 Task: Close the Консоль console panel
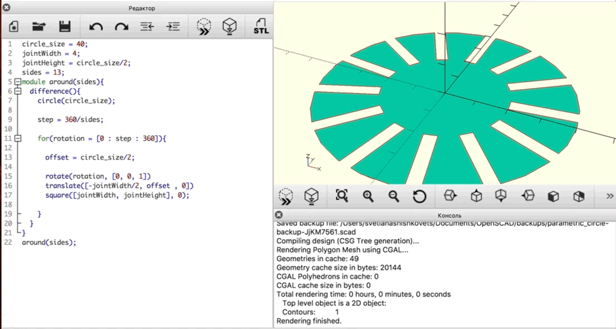278,215
